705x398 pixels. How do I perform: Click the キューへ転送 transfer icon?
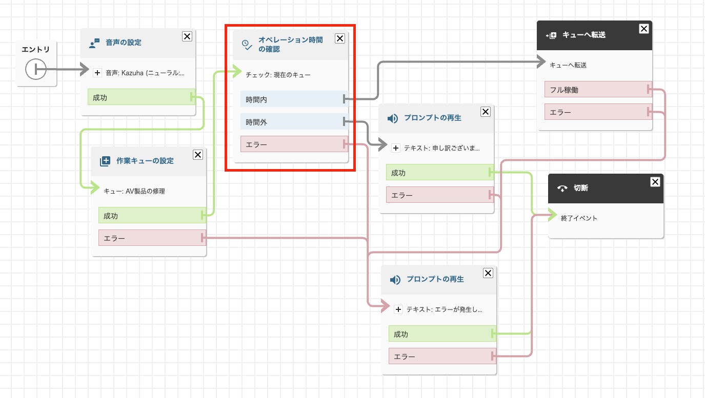tap(551, 35)
